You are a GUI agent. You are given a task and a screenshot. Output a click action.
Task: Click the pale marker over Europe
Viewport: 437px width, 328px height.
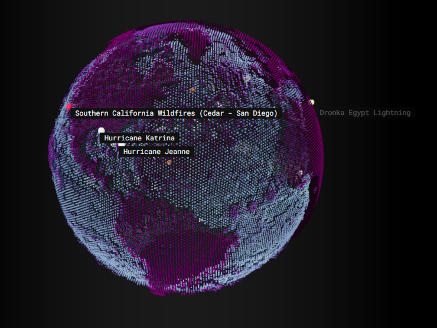pyautogui.click(x=247, y=77)
